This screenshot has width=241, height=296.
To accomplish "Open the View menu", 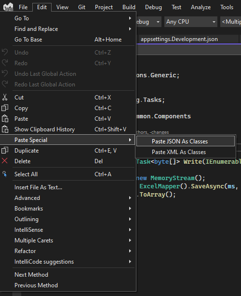I will tap(62, 7).
